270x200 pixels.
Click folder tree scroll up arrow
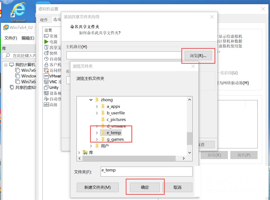coord(190,100)
